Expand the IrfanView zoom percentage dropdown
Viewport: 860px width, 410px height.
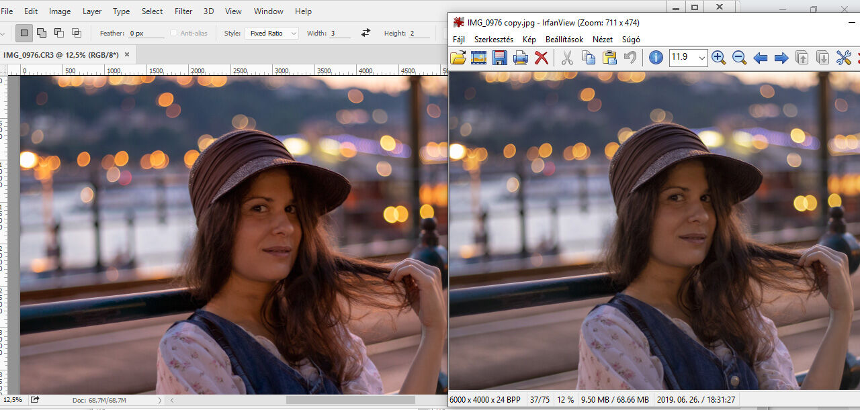click(x=702, y=58)
